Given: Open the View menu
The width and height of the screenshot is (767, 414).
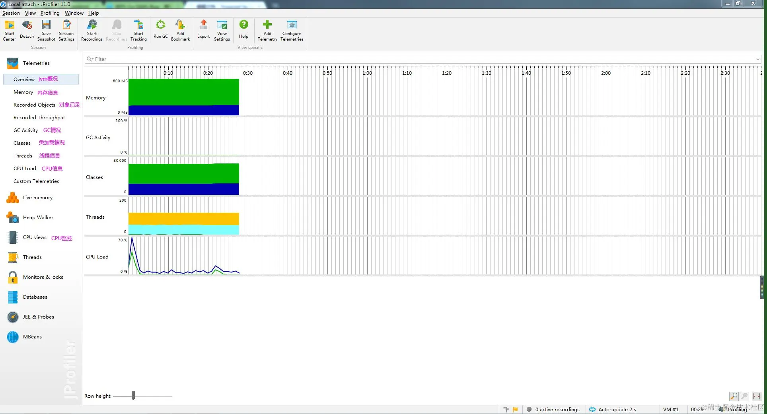Looking at the screenshot, I should click(30, 13).
